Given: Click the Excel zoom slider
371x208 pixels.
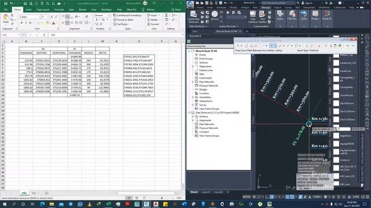Looking at the screenshot, I should pyautogui.click(x=162, y=198).
